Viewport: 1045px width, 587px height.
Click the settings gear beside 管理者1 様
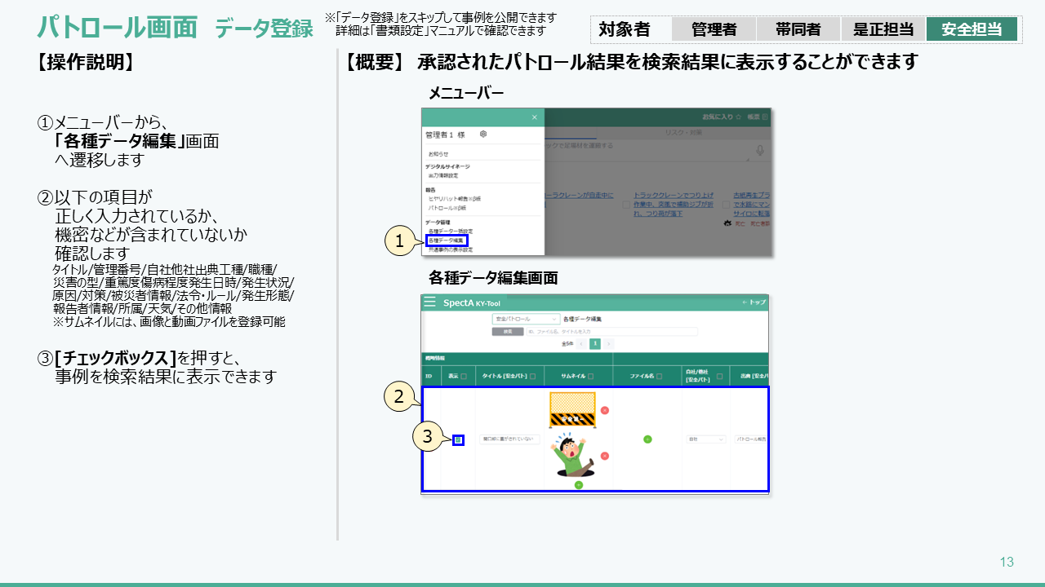coord(483,134)
